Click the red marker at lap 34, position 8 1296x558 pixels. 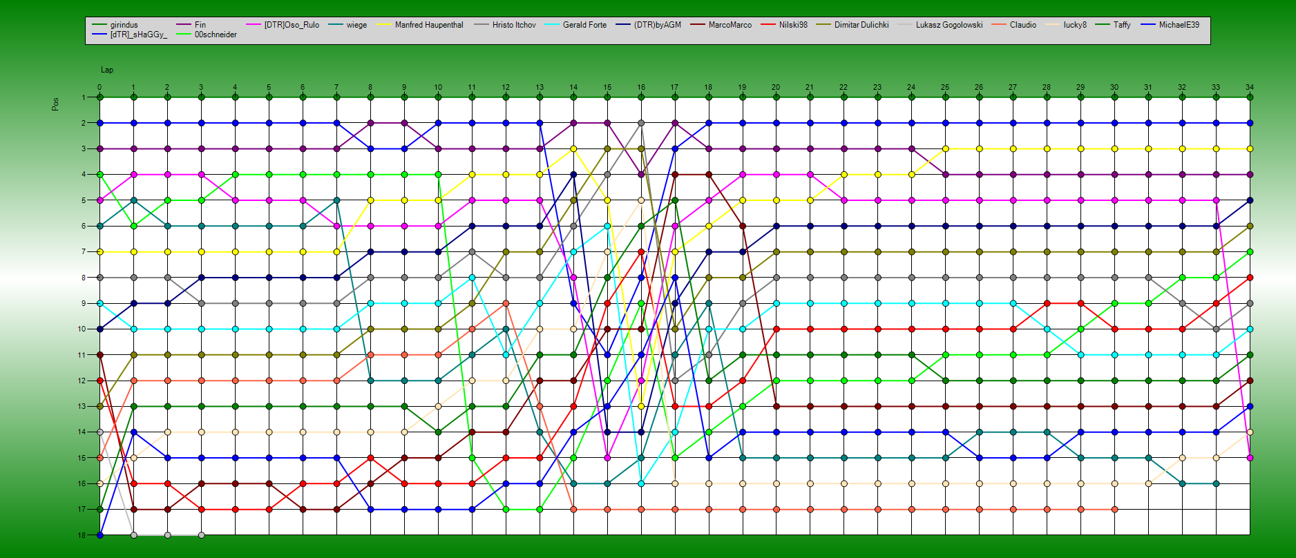click(x=1250, y=278)
